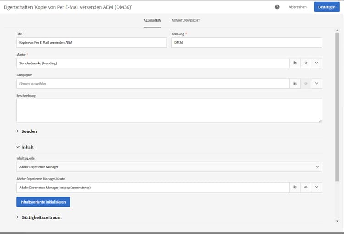The width and height of the screenshot is (344, 234).
Task: Focus the Marke field Standardmarke
Action: [x=153, y=63]
